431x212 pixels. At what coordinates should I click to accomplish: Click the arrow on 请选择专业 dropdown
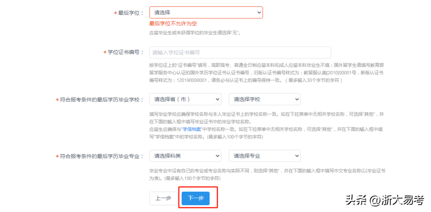pos(297,156)
